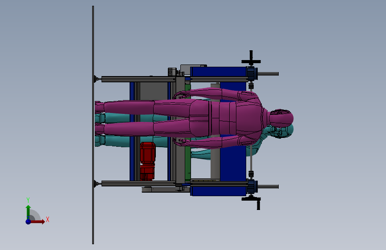Select the lower blue cover panel
The height and width of the screenshot is (250, 386).
(218, 191)
